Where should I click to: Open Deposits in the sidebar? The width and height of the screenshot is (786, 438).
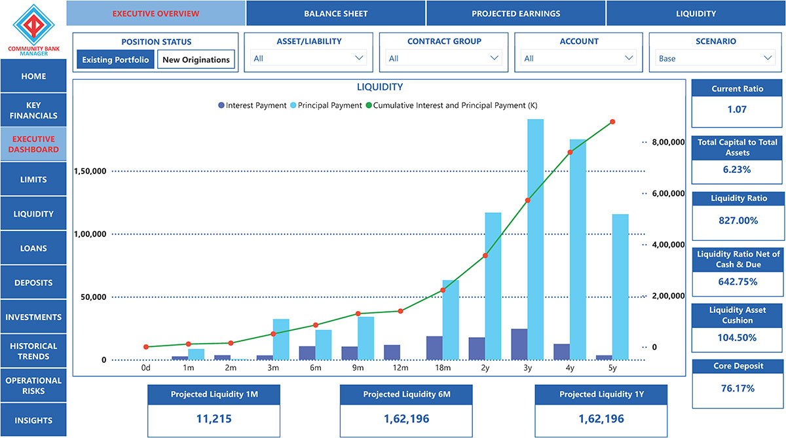[33, 283]
